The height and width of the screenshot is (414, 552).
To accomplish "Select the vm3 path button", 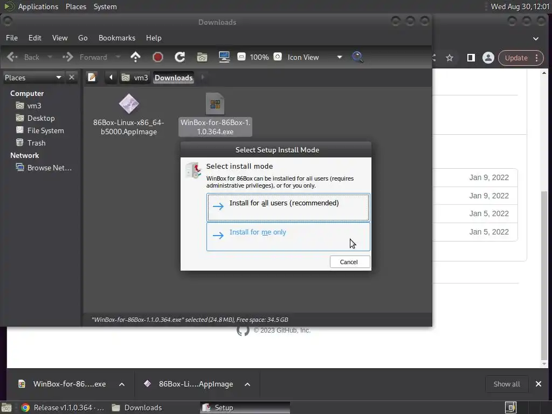I will click(x=135, y=78).
